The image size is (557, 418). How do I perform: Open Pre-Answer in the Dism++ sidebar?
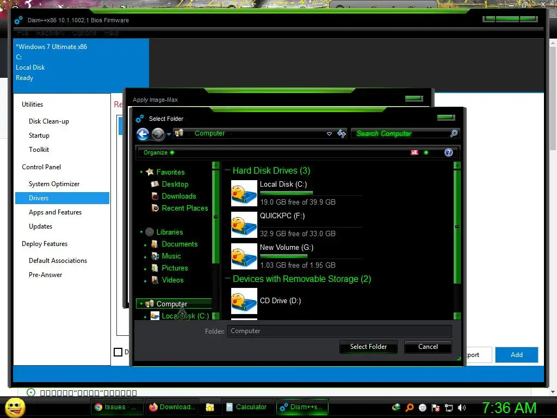click(x=46, y=275)
